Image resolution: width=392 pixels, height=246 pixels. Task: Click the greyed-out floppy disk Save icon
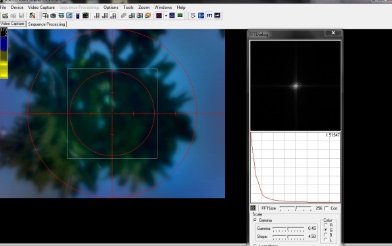point(22,16)
